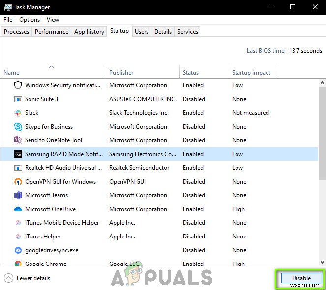The width and height of the screenshot is (326, 290).
Task: Click the iTunes Mobile Device Helper icon
Action: click(18, 223)
